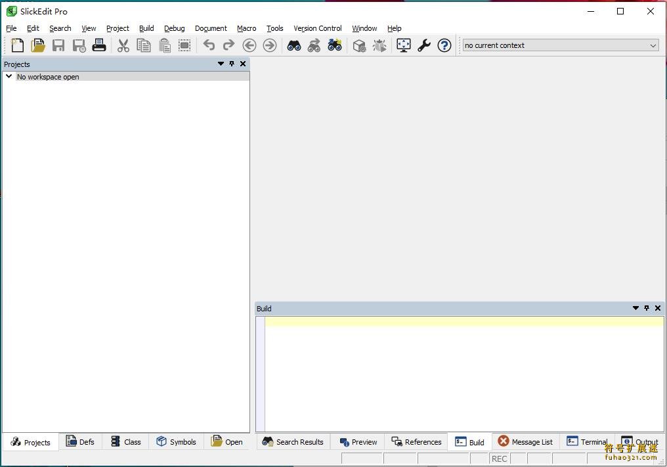667x467 pixels.
Task: Open the Help menu
Action: point(394,28)
